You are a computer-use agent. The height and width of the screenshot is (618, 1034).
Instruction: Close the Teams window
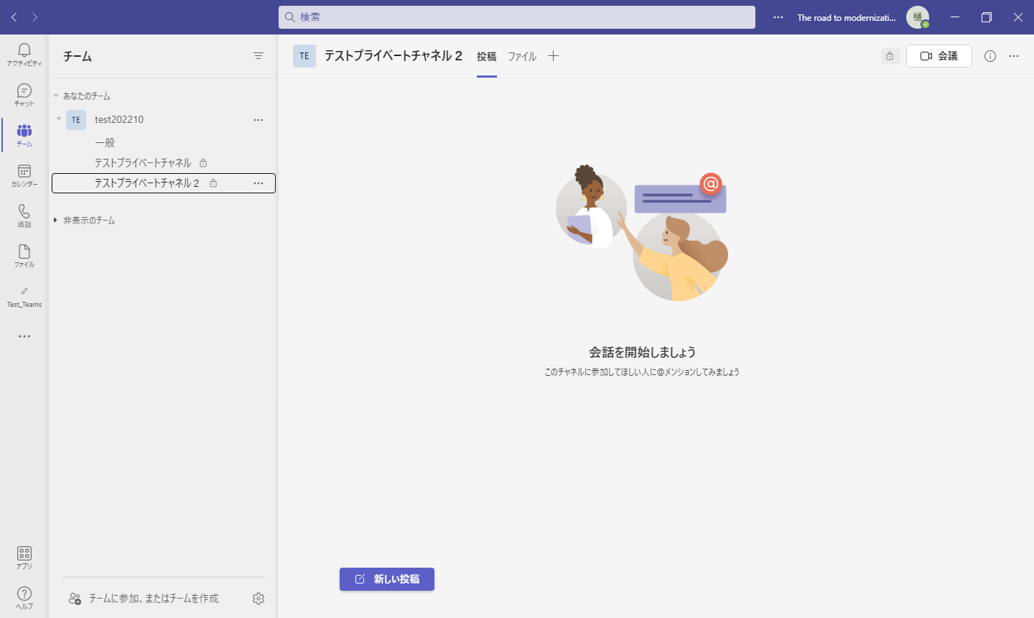click(x=1018, y=17)
